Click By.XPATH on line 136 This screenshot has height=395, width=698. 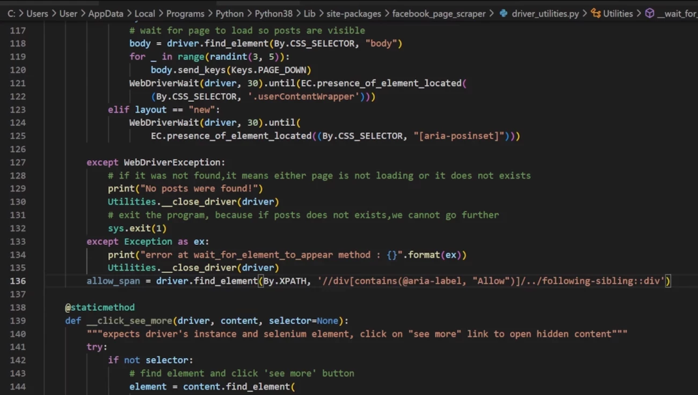point(285,281)
